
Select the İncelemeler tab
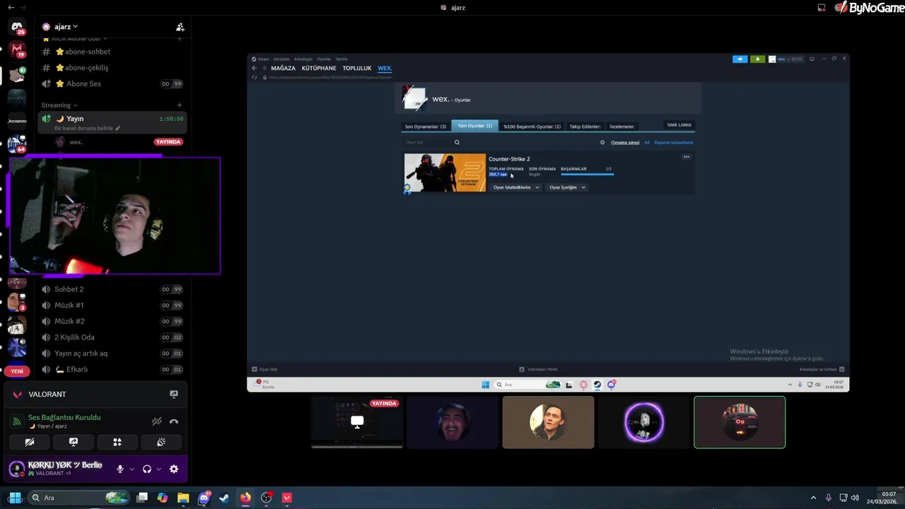point(622,127)
